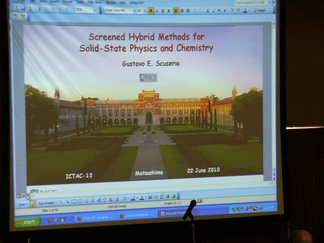324x243 pixels.
Task: Expand the Draw menu dropdown
Action: coord(23,204)
